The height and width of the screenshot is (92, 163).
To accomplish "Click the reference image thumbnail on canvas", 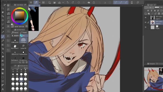I will pos(34,19).
